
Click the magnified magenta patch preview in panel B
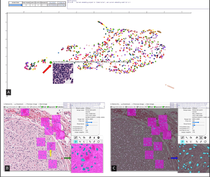tap(87, 158)
